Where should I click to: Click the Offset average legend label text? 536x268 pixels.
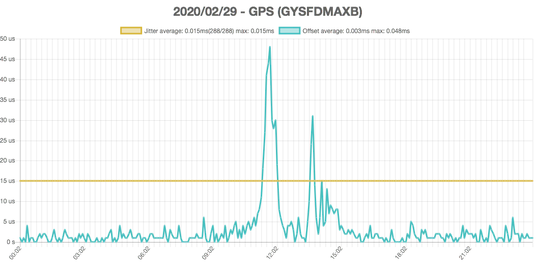click(356, 31)
